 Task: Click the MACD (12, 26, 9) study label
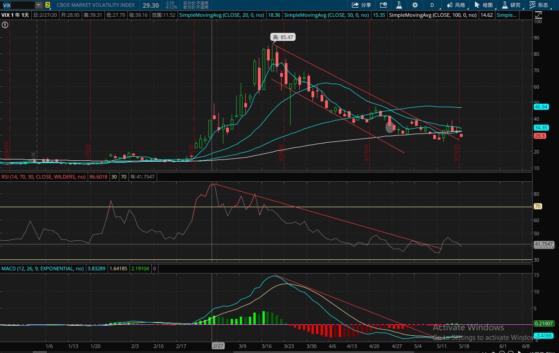(x=43, y=268)
